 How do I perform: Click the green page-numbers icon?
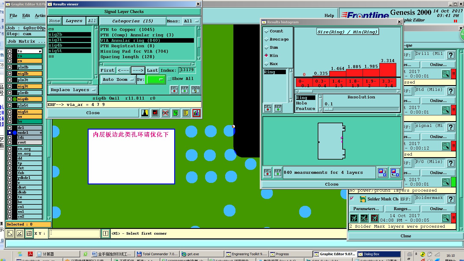pyautogui.click(x=176, y=113)
